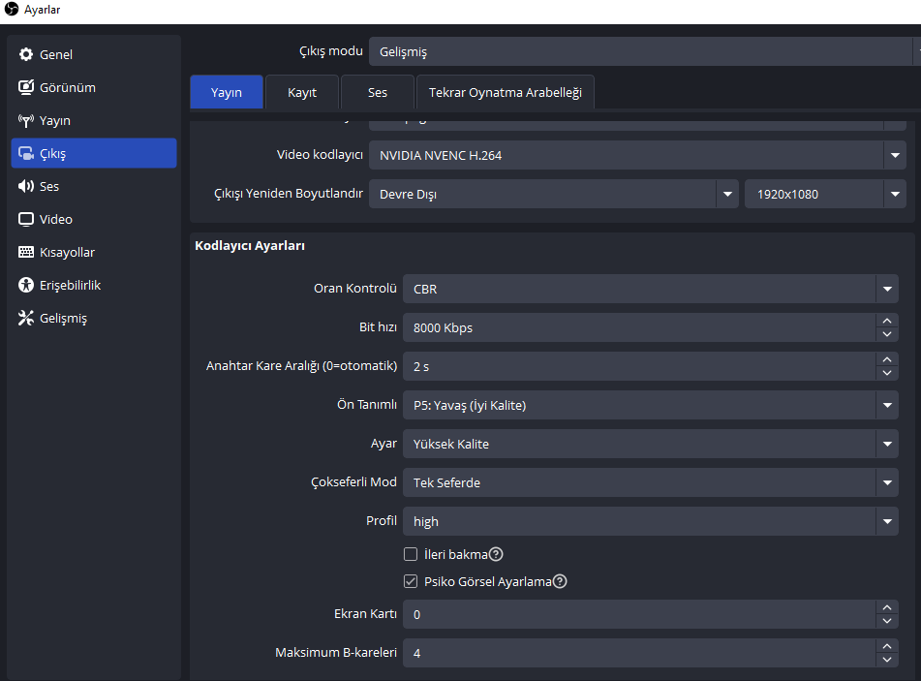
Task: Click the Görünüm monitor icon
Action: (x=26, y=88)
